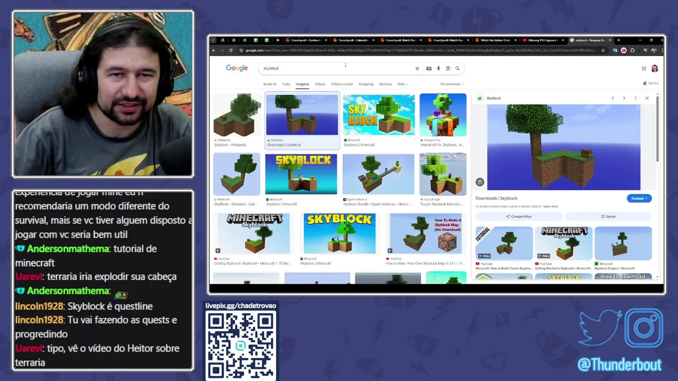Screen dimensions: 678x381
Task: Click Uarevi terraria chat message
Action: point(96,276)
